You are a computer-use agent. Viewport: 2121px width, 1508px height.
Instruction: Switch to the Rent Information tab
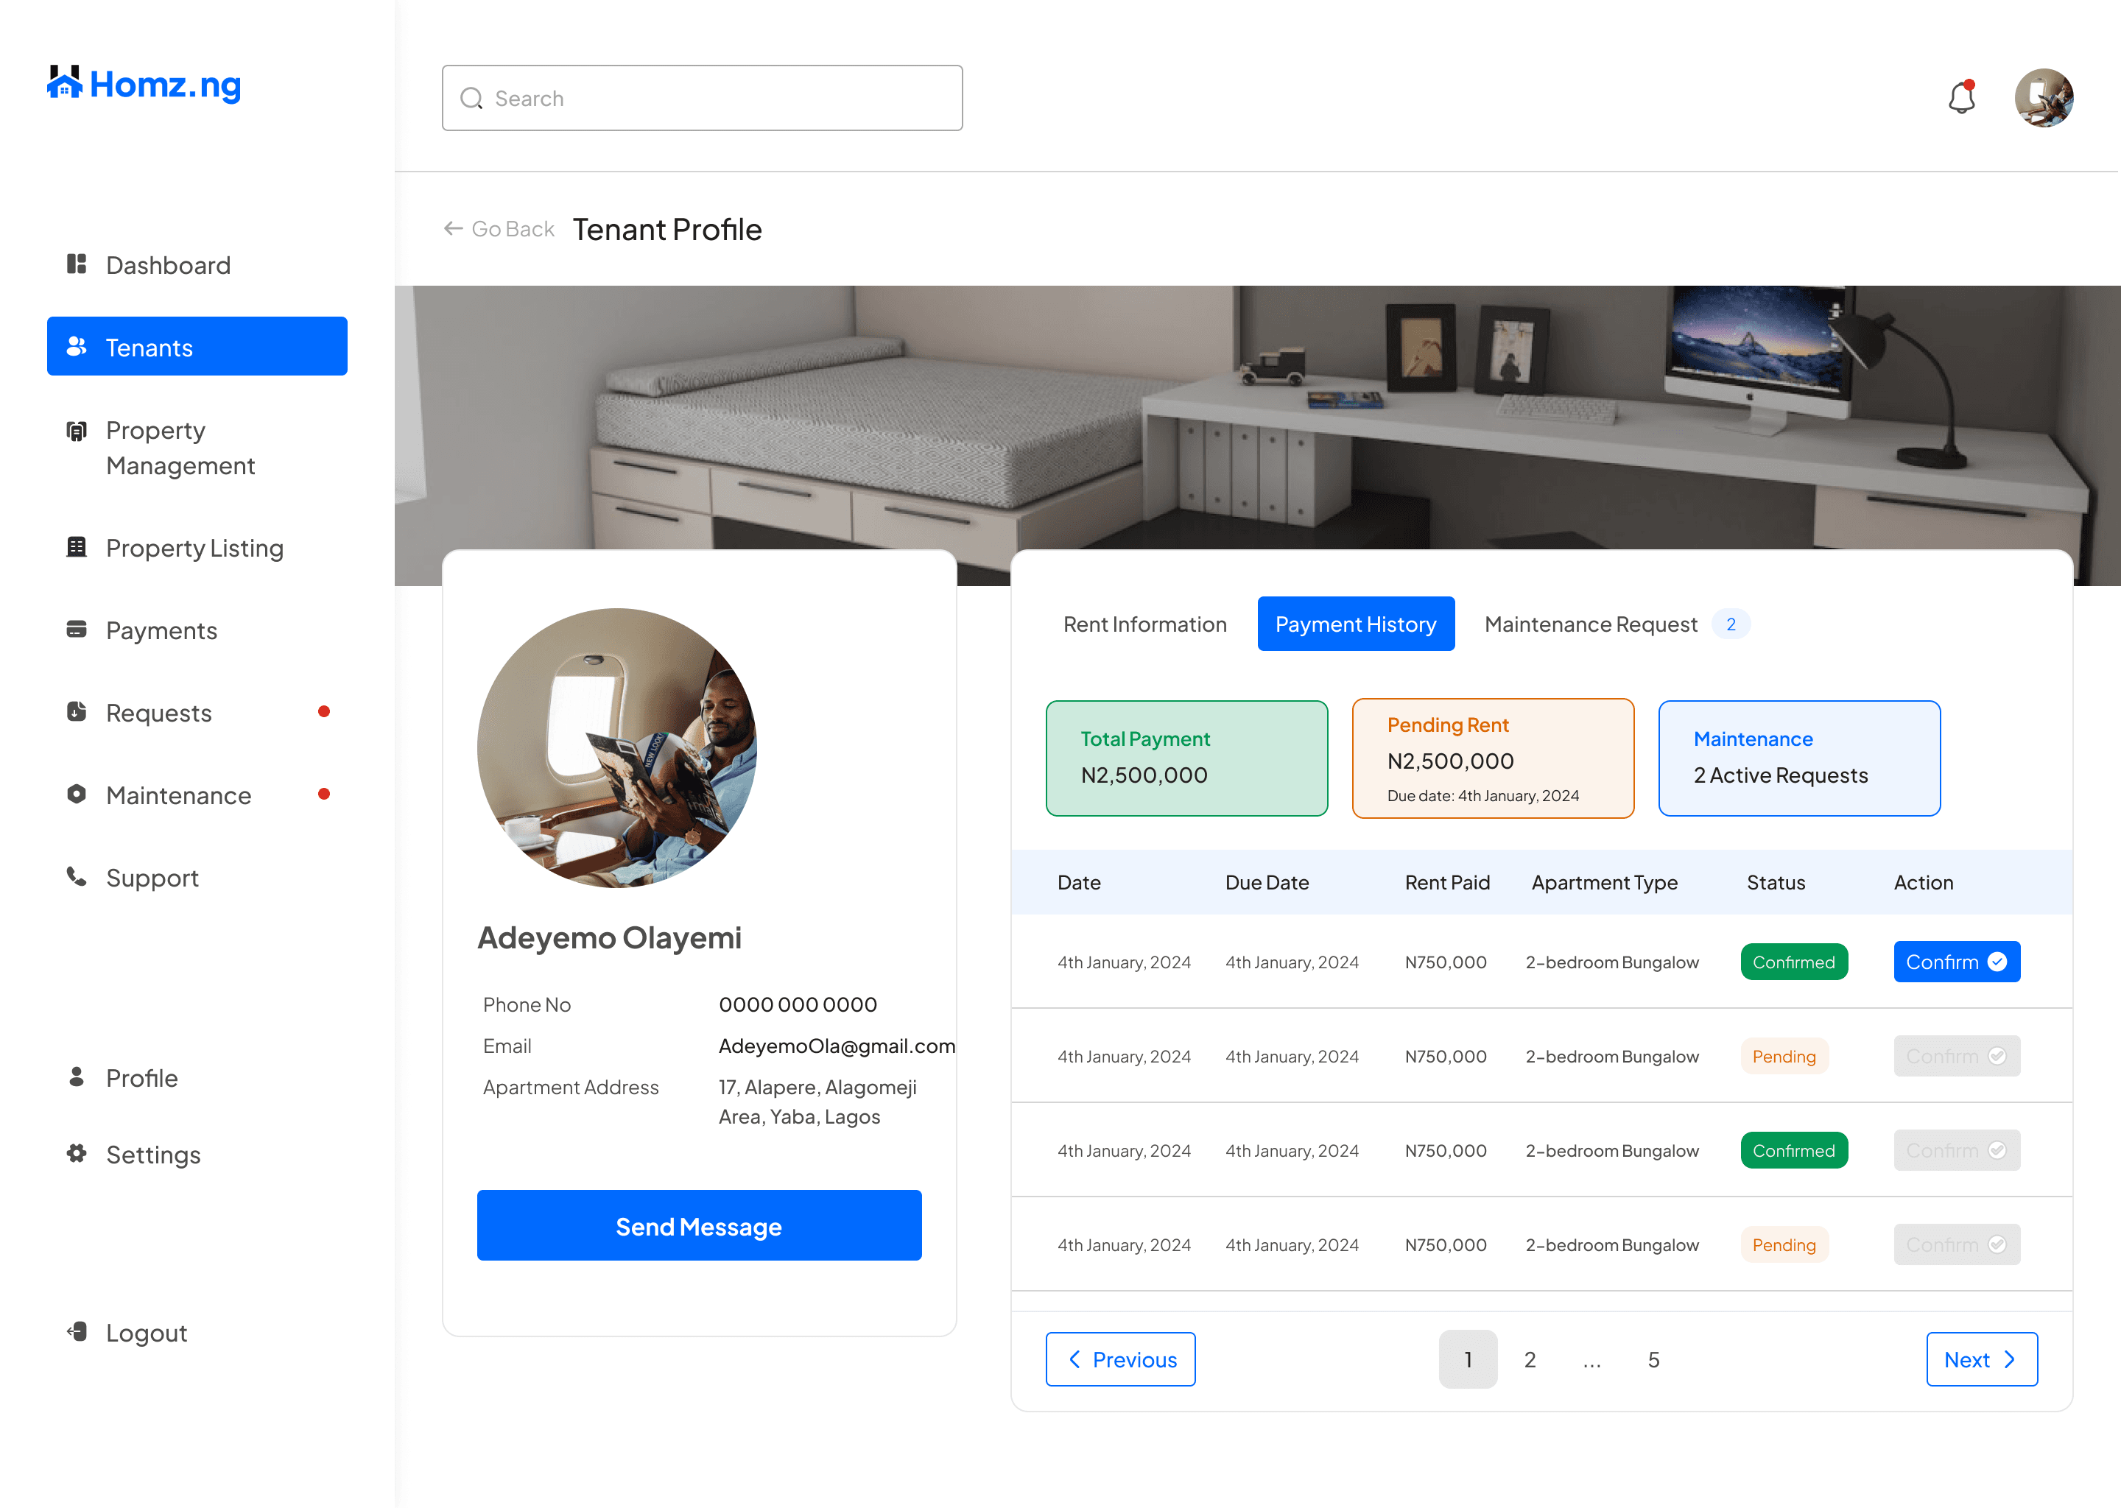(x=1144, y=624)
